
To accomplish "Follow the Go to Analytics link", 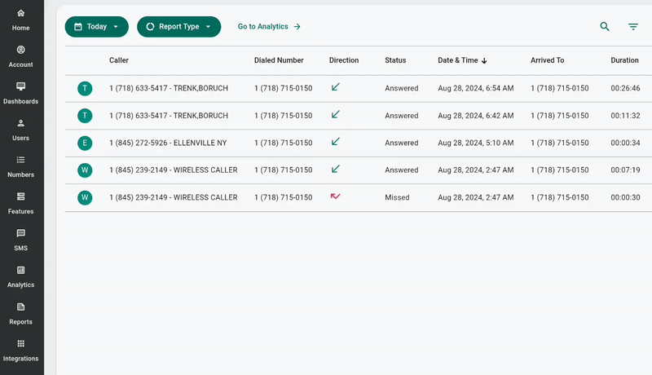I will 269,27.
